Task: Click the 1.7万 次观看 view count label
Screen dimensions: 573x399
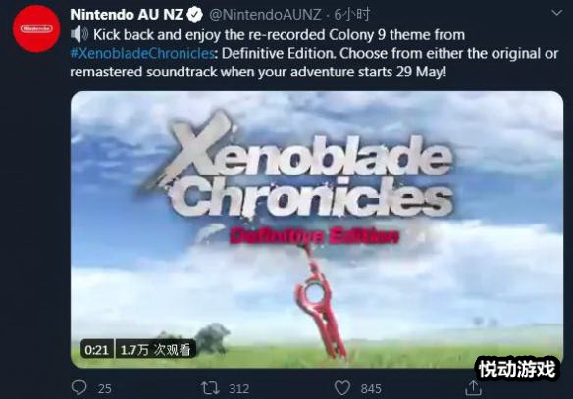Action: coord(155,349)
